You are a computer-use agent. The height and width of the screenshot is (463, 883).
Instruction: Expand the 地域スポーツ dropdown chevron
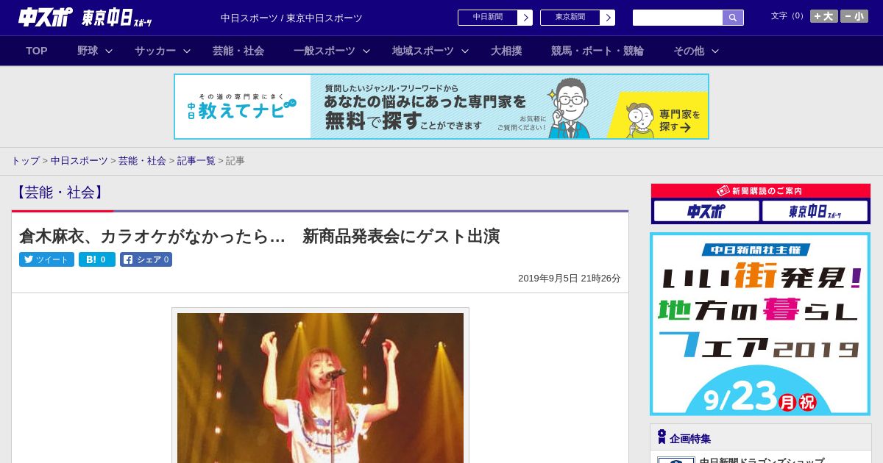465,51
